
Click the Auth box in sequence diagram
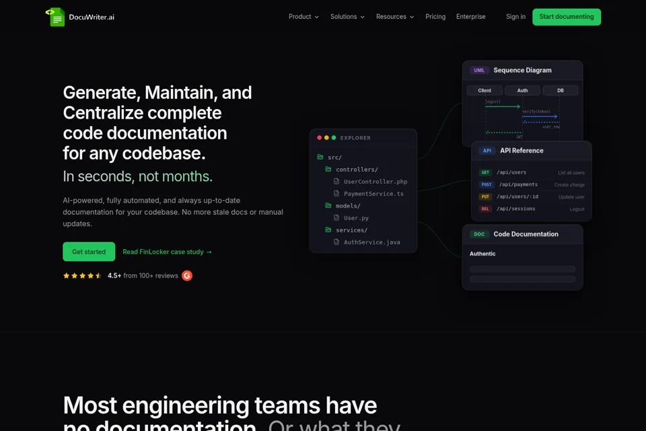point(522,90)
